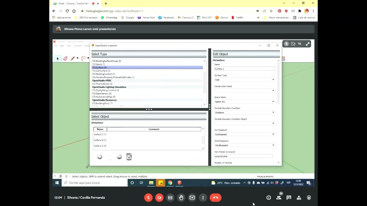The image size is (367, 206).
Task: Show hidden bookmarks overflow chevron
Action: (x=258, y=17)
